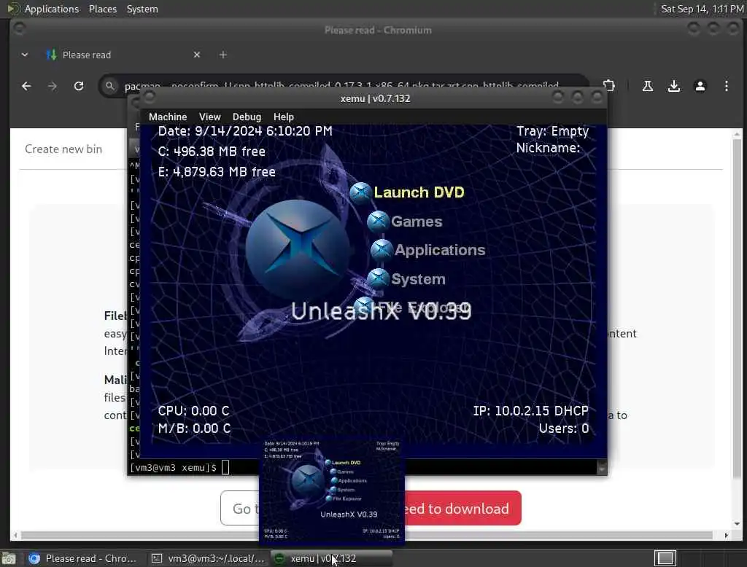Click E: 4,879.63 MB free text

[x=217, y=172]
